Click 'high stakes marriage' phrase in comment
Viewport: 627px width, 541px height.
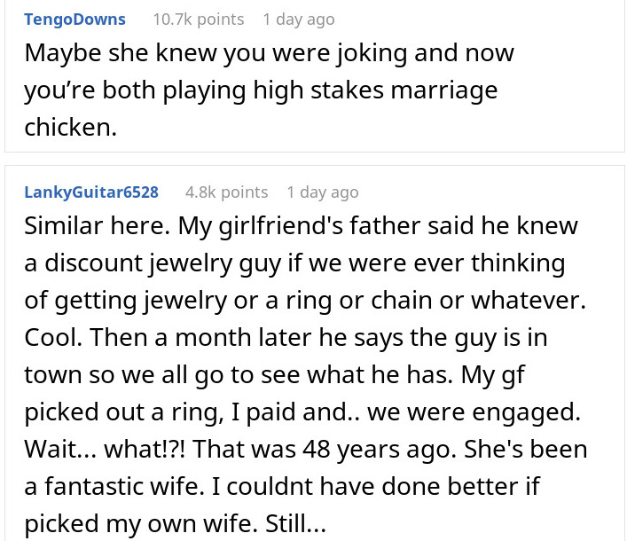375,90
